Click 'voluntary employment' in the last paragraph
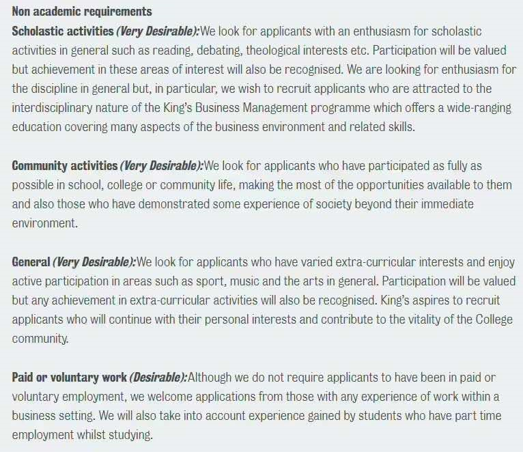Image resolution: width=523 pixels, height=452 pixels. point(68,397)
